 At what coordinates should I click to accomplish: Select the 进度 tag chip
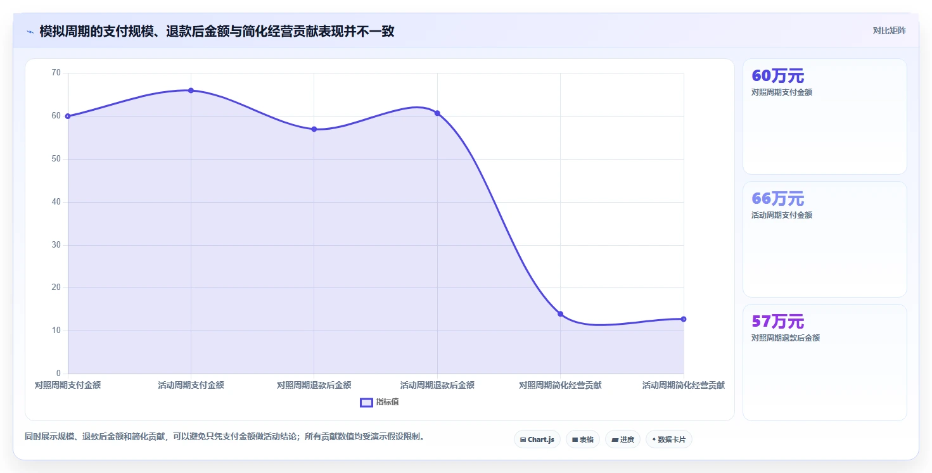(x=623, y=439)
